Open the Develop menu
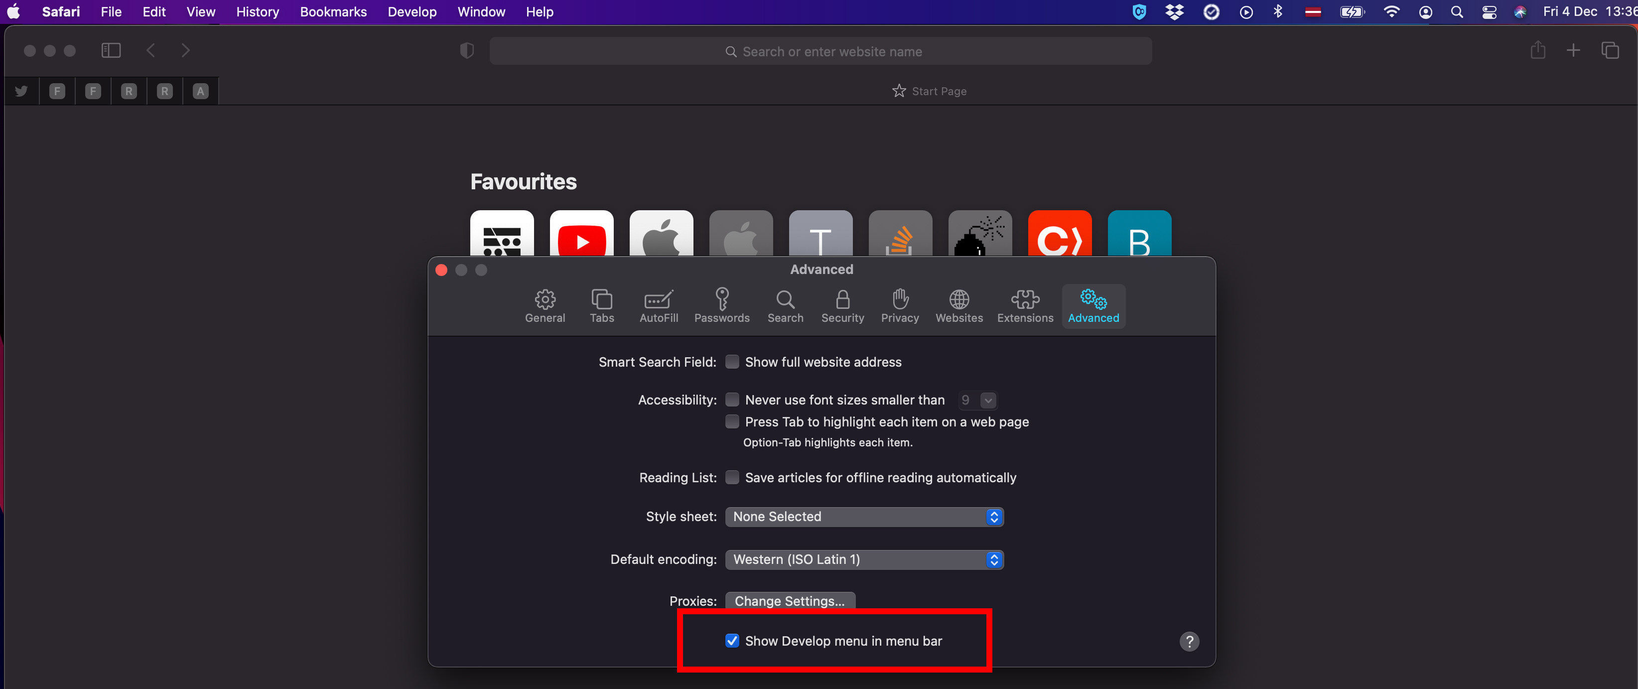This screenshot has width=1638, height=689. 411,11
